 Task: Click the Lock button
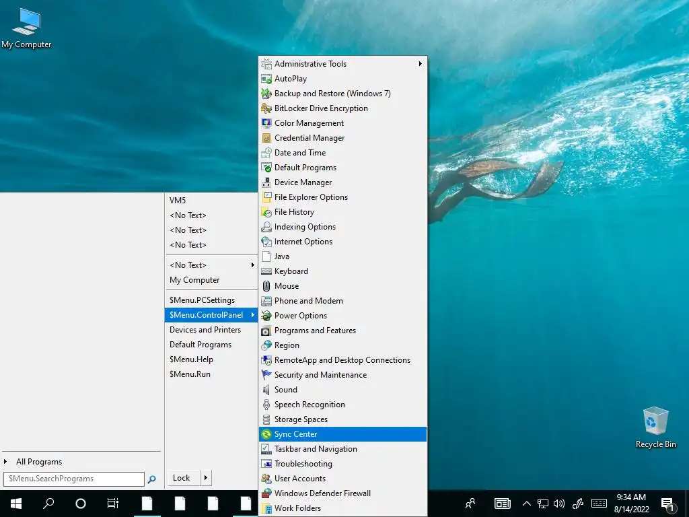pyautogui.click(x=184, y=478)
